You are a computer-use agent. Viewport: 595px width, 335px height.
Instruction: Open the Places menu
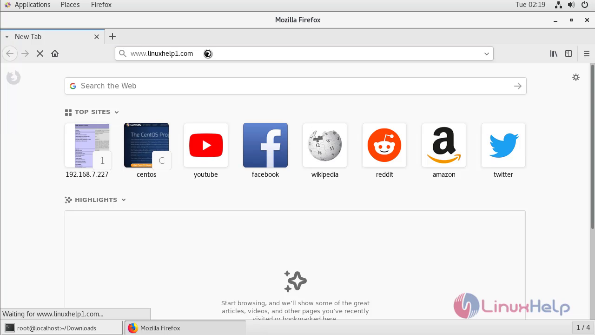(70, 5)
